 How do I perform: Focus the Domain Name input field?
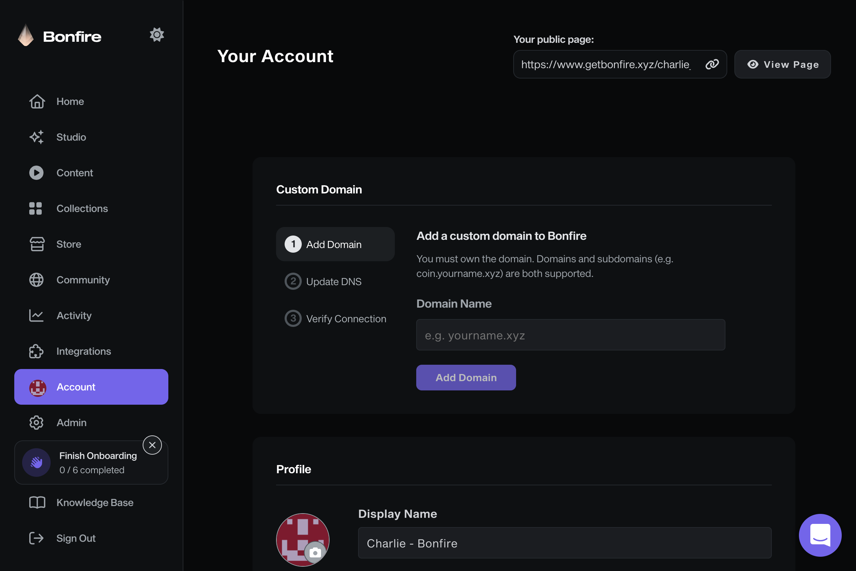[571, 335]
